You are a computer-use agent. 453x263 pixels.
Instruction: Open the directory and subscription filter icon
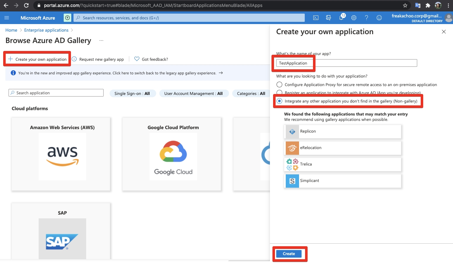pos(329,18)
